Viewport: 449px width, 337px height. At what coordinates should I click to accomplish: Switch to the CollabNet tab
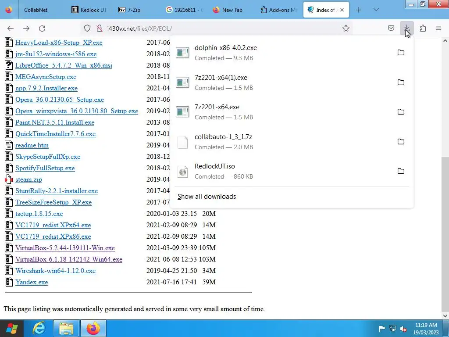tap(36, 10)
